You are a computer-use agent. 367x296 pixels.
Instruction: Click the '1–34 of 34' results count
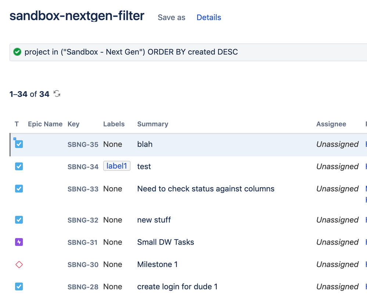click(29, 94)
